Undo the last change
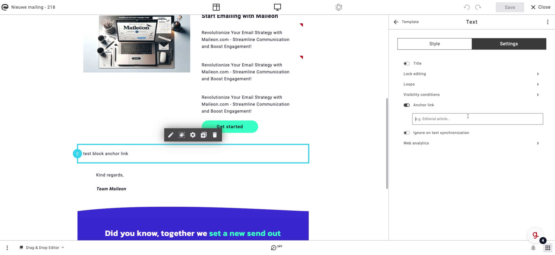The height and width of the screenshot is (255, 555). tap(467, 7)
